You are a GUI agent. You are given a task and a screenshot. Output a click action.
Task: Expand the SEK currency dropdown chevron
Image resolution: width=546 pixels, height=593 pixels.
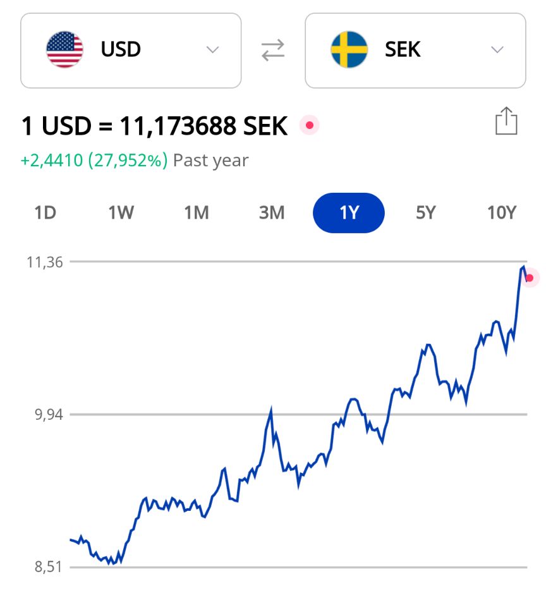(497, 50)
